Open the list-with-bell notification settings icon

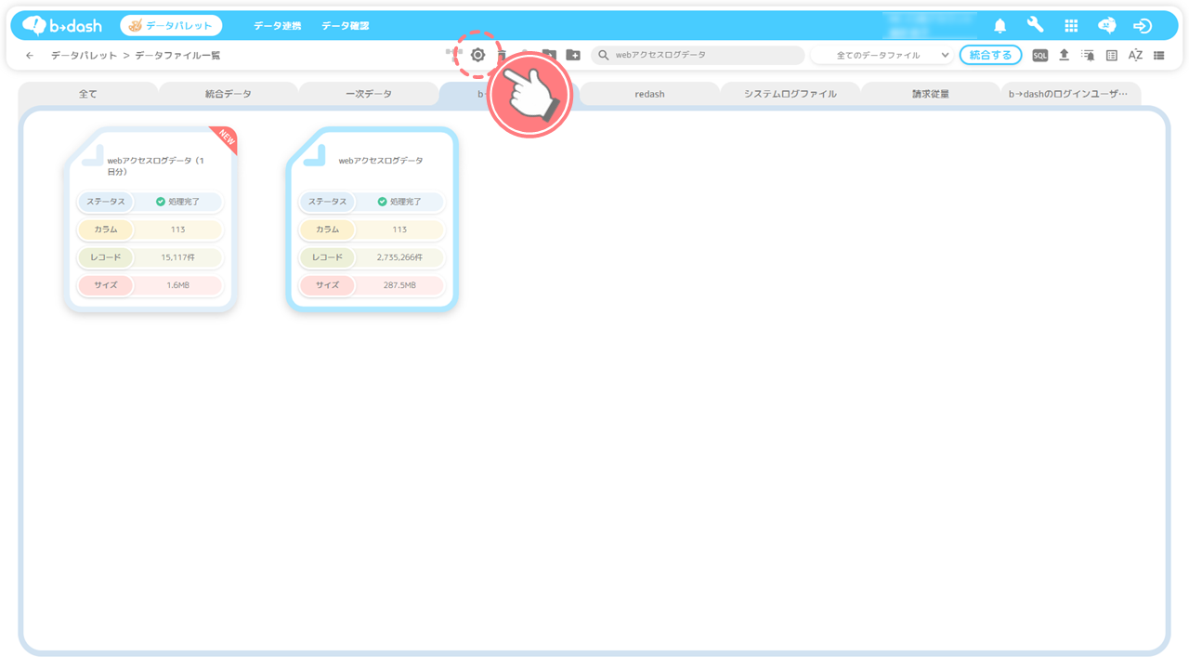(x=1088, y=55)
